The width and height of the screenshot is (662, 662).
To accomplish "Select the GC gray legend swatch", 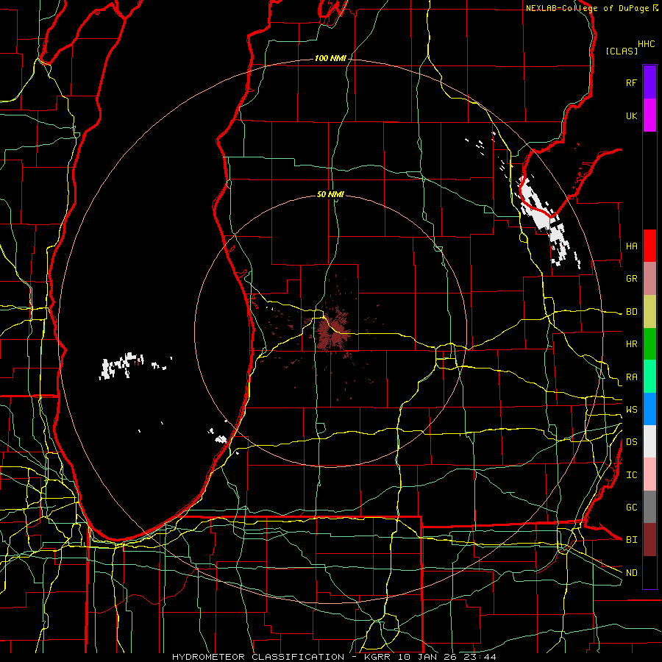I will click(649, 507).
